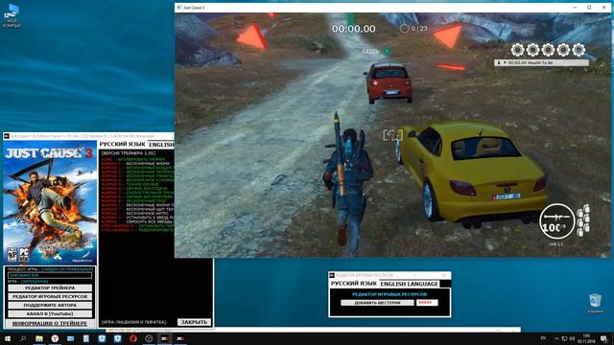614x345 pixels.
Task: Click ЗАКРЫТЬ button in trainer
Action: point(194,322)
